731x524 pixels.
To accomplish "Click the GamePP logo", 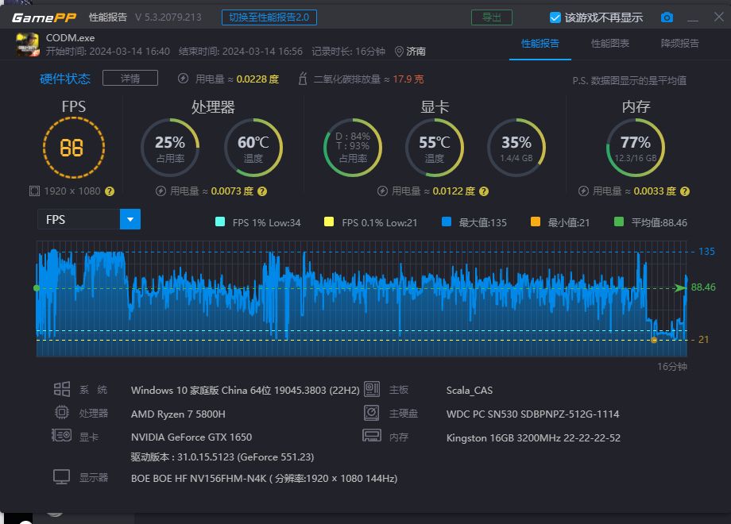I will 44,17.
